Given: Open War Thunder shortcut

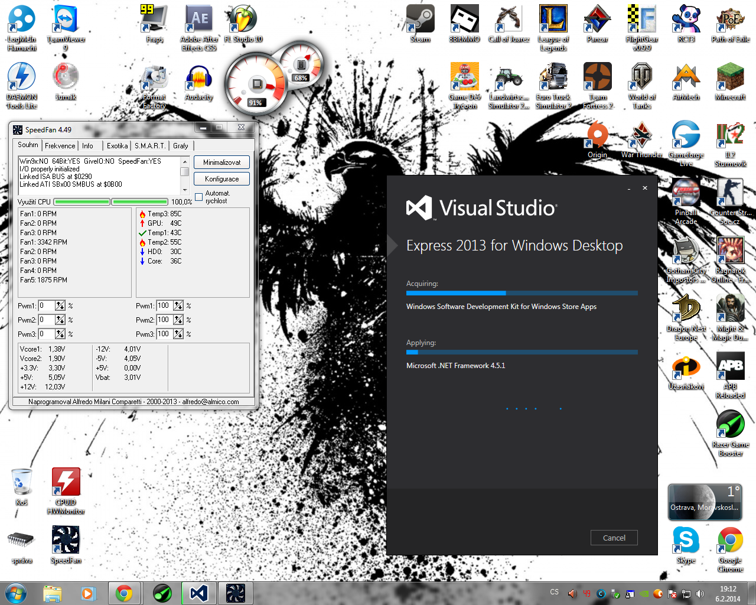Looking at the screenshot, I should (642, 139).
